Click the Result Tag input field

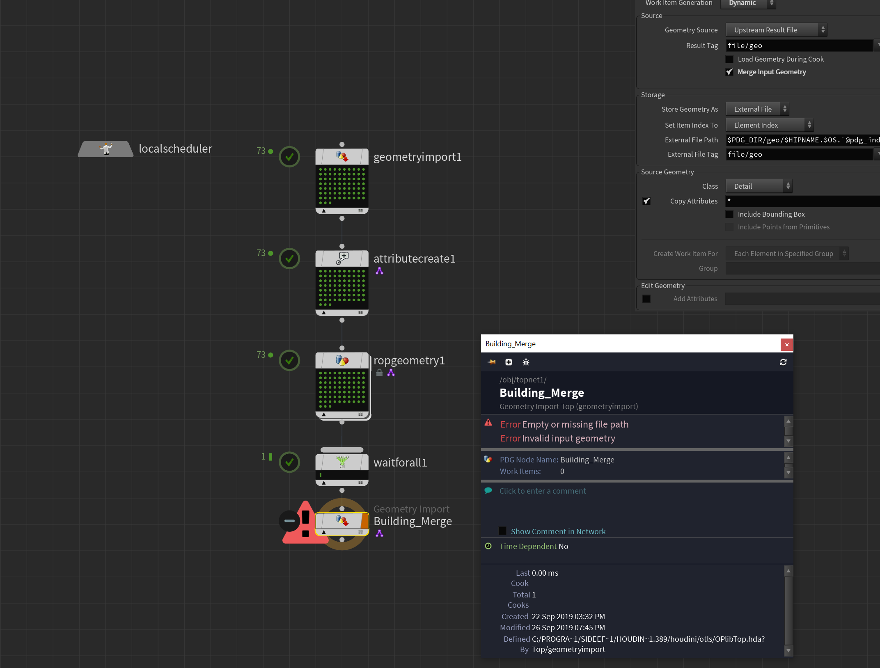[799, 46]
